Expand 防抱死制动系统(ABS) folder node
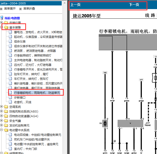Image resolution: width=157 pixels, height=154 pixels. click(1, 111)
